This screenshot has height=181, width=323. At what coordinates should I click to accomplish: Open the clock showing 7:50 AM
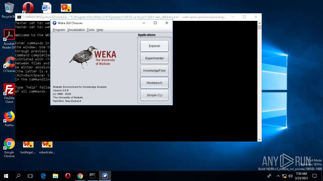click(x=301, y=176)
